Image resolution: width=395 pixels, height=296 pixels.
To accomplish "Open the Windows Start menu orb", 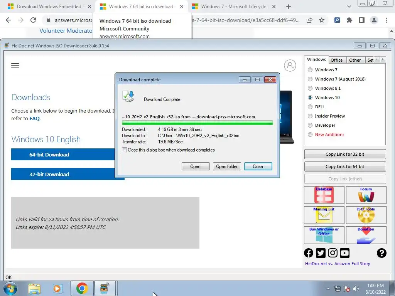I will (x=10, y=288).
